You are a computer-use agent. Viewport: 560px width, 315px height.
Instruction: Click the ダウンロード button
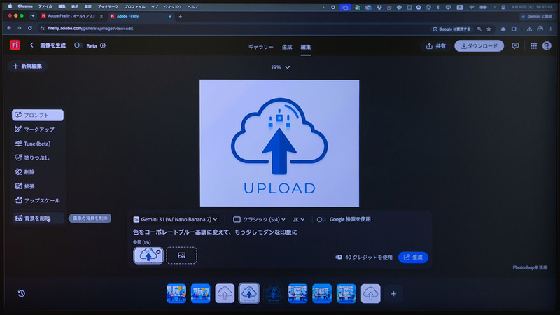tap(479, 46)
